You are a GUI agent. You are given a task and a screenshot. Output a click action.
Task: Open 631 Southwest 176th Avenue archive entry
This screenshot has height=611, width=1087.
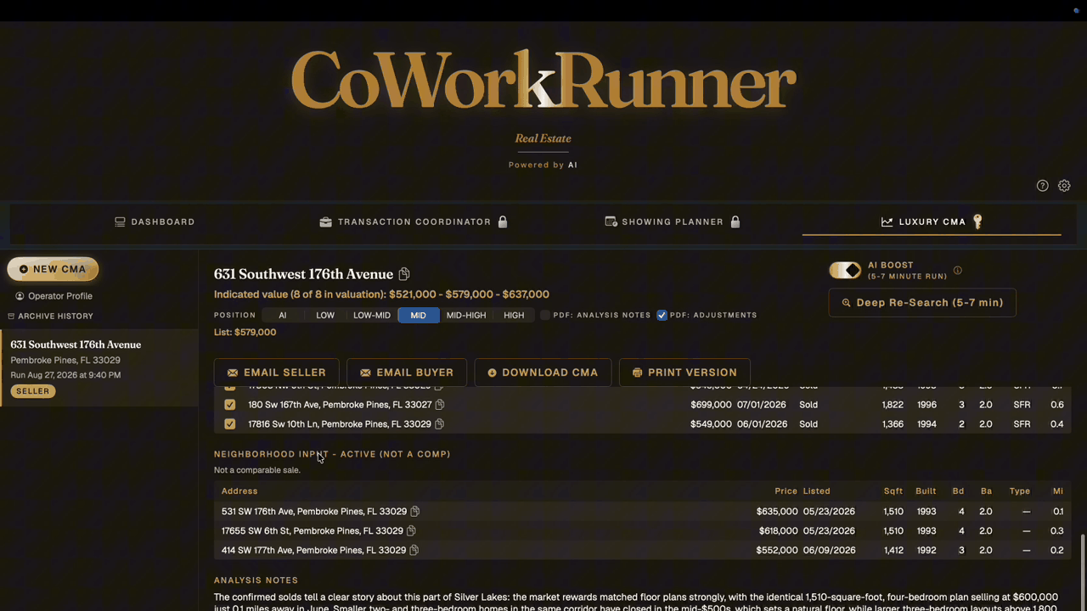99,367
